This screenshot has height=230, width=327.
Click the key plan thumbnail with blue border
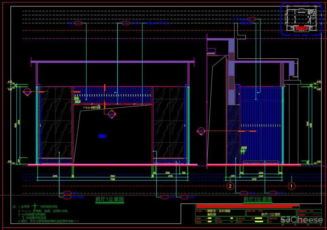pos(301,19)
